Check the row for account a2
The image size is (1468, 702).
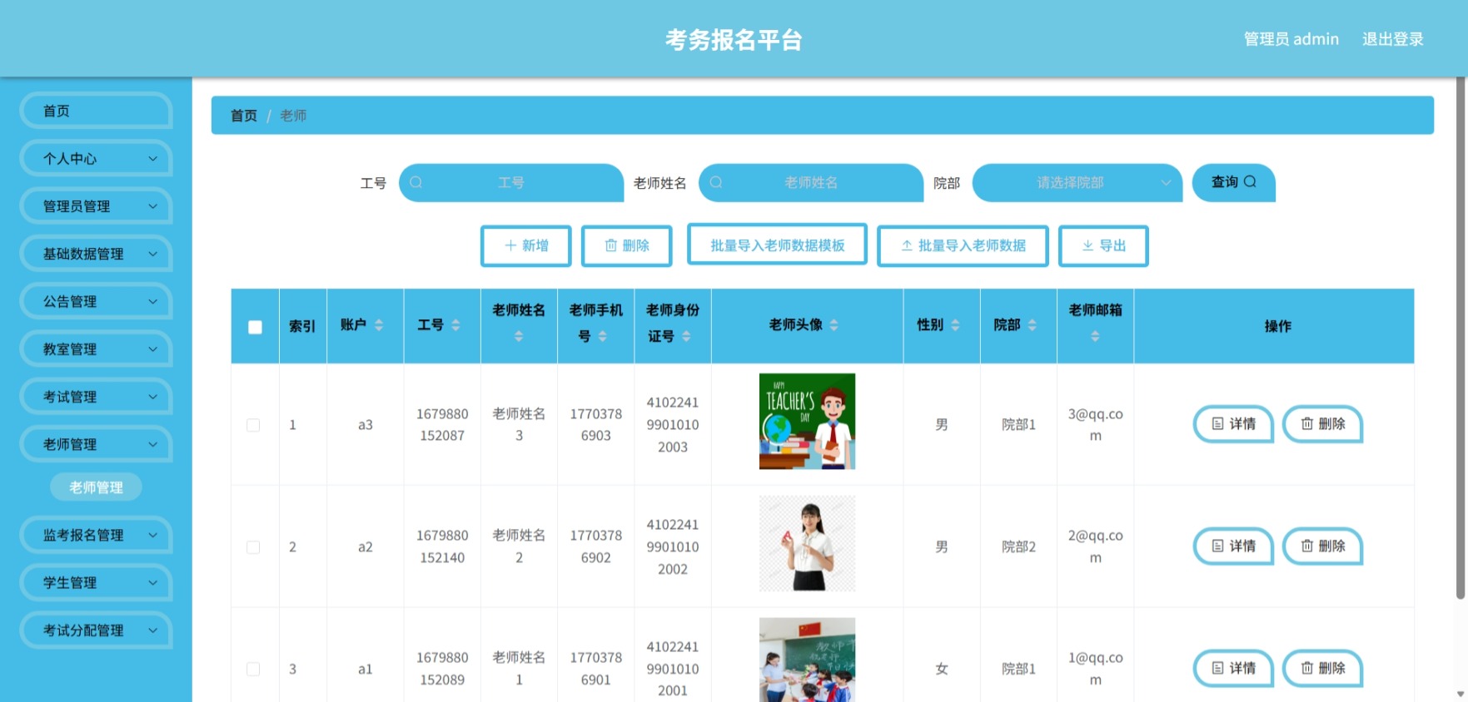253,547
